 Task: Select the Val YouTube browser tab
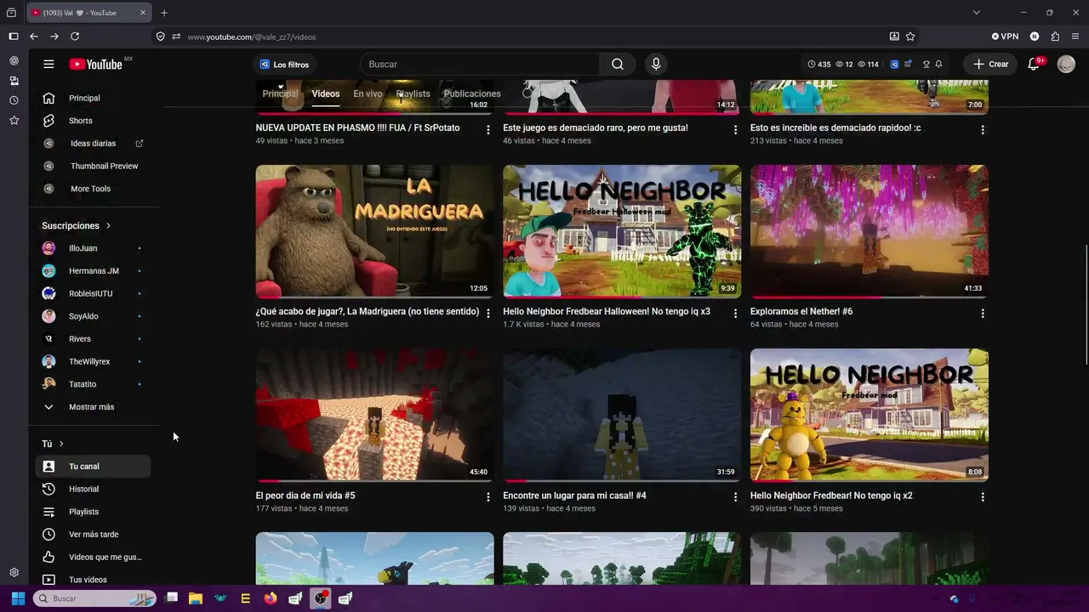tap(88, 13)
